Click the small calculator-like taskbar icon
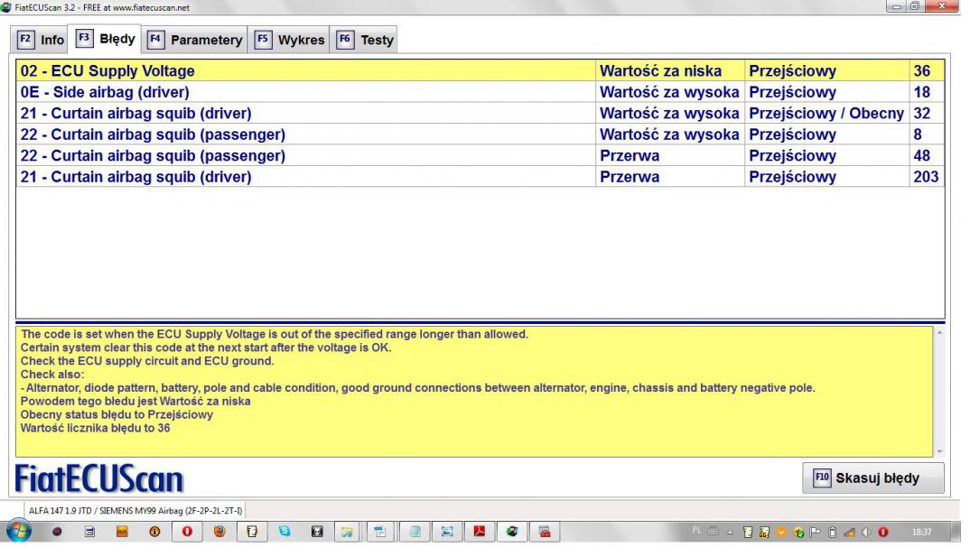 click(x=89, y=532)
